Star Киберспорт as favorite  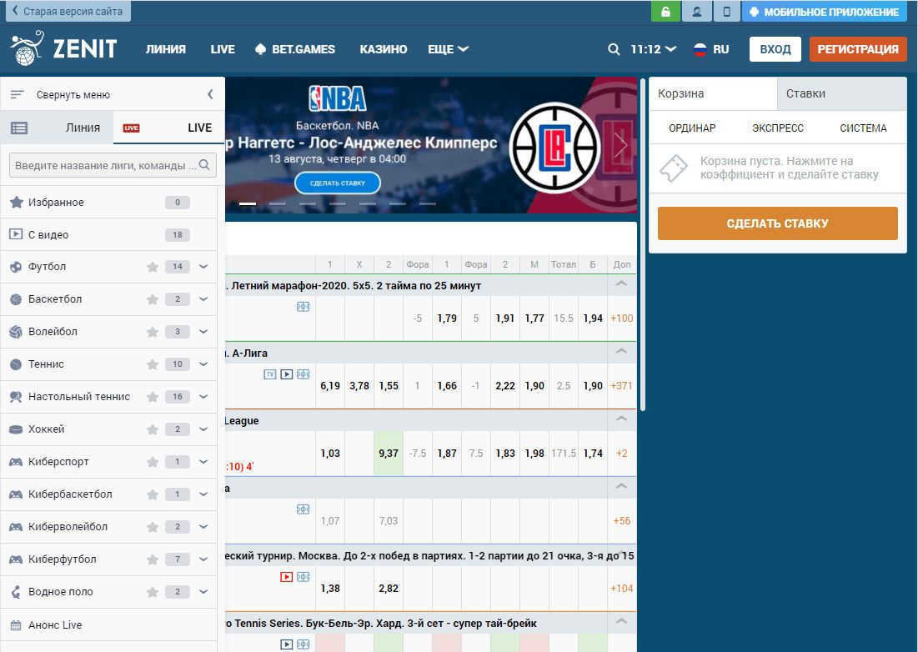click(153, 462)
